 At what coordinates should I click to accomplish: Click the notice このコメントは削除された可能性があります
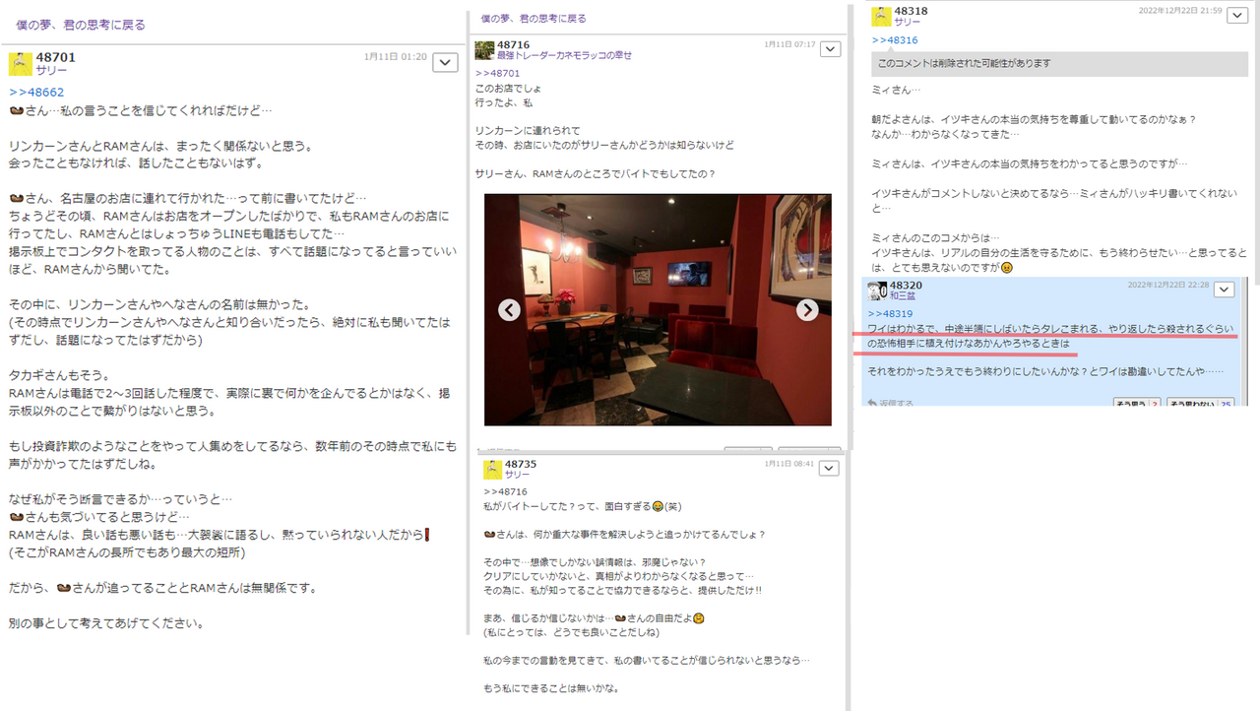[x=1060, y=63]
